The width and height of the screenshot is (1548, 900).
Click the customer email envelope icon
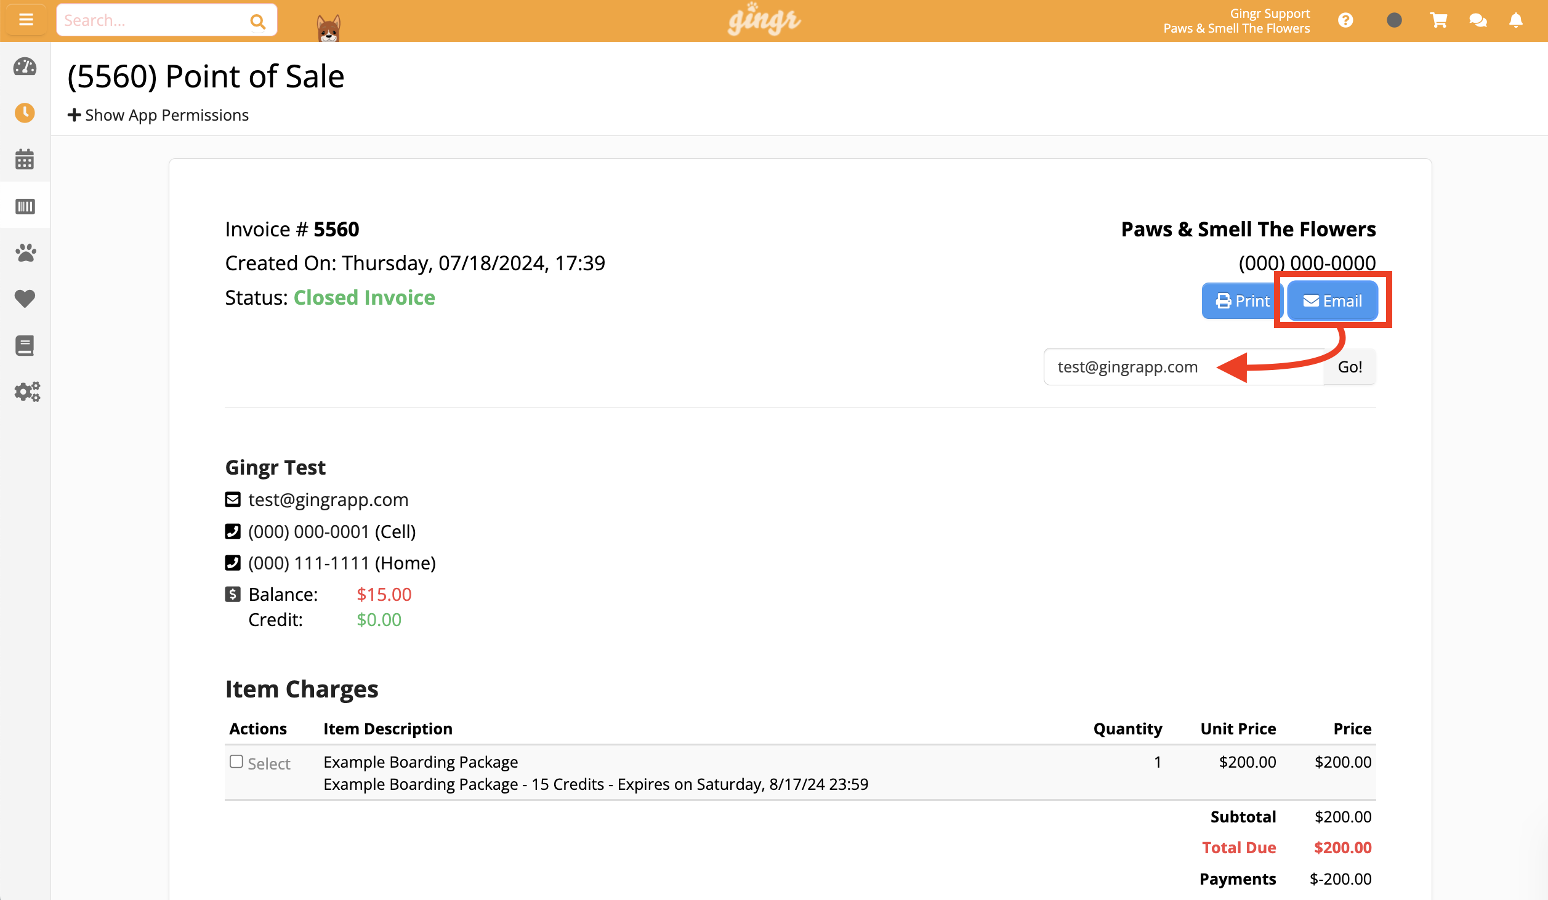tap(233, 499)
